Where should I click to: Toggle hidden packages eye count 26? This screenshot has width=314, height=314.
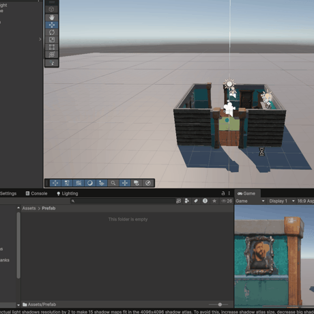227,201
